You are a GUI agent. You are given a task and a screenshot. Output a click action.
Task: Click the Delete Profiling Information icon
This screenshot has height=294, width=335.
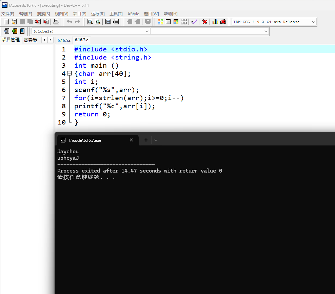point(223,22)
